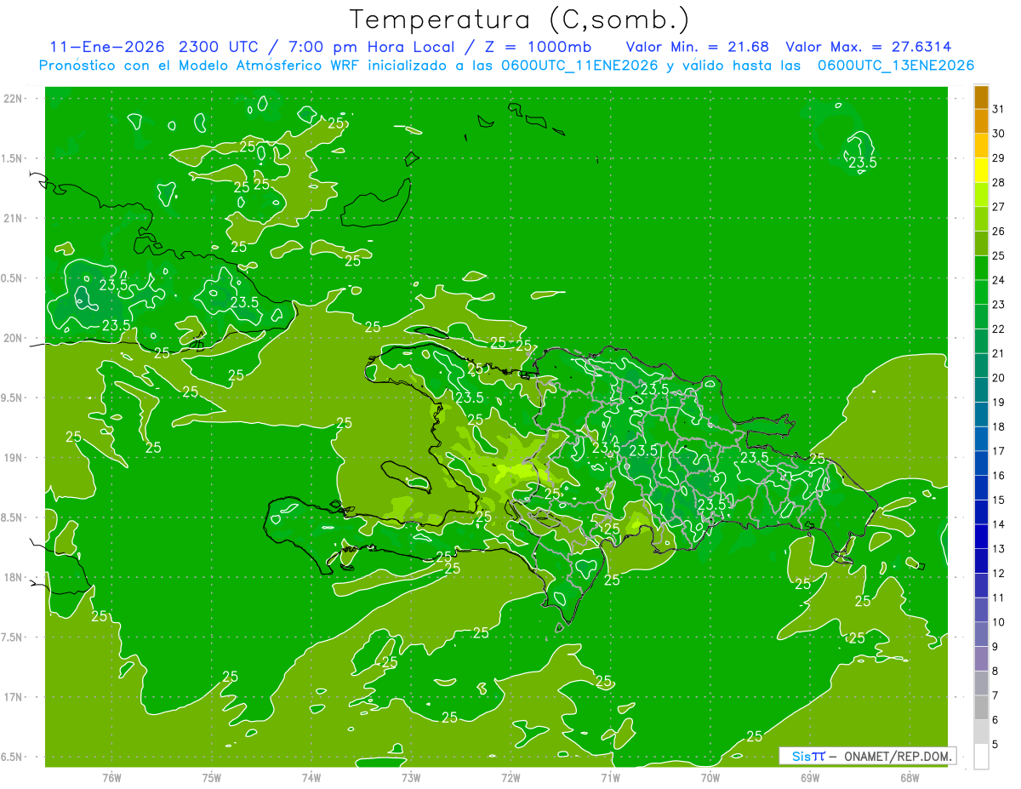Click the 'Valor Max. = 27.6314' readout
This screenshot has width=1021, height=789.
point(869,47)
